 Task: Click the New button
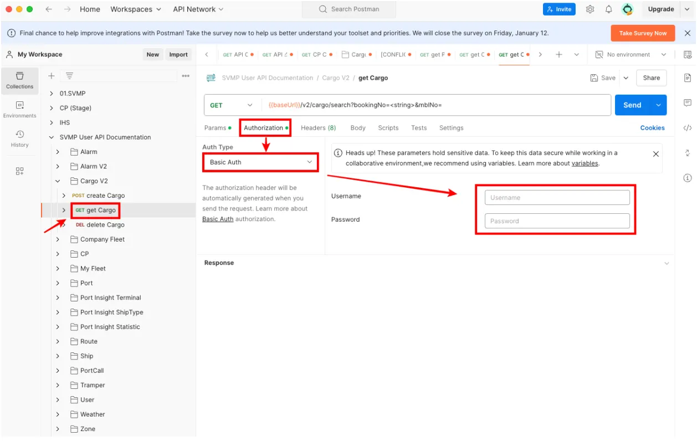coord(153,55)
